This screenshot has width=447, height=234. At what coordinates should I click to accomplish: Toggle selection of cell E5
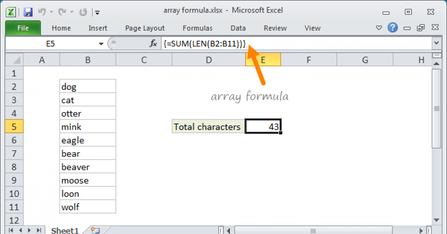263,126
